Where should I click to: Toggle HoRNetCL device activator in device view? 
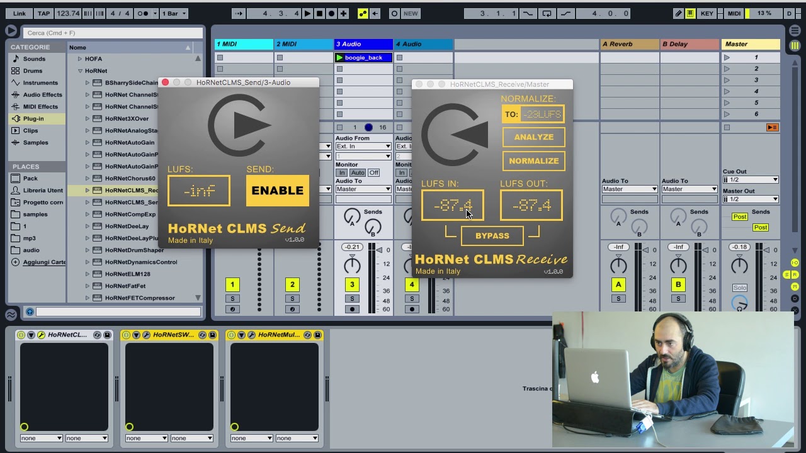pyautogui.click(x=21, y=335)
